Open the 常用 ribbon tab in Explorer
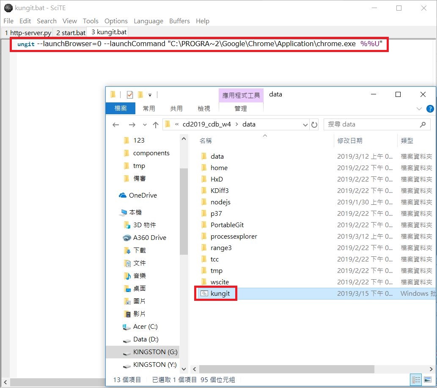Image resolution: width=437 pixels, height=388 pixels. tap(149, 108)
